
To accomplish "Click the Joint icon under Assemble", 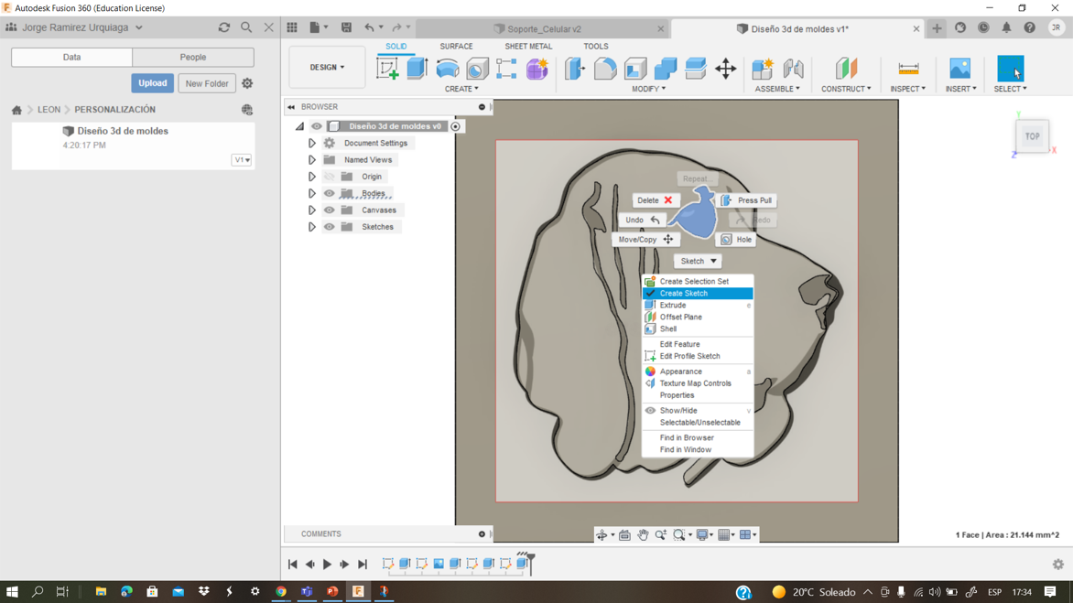I will [793, 69].
